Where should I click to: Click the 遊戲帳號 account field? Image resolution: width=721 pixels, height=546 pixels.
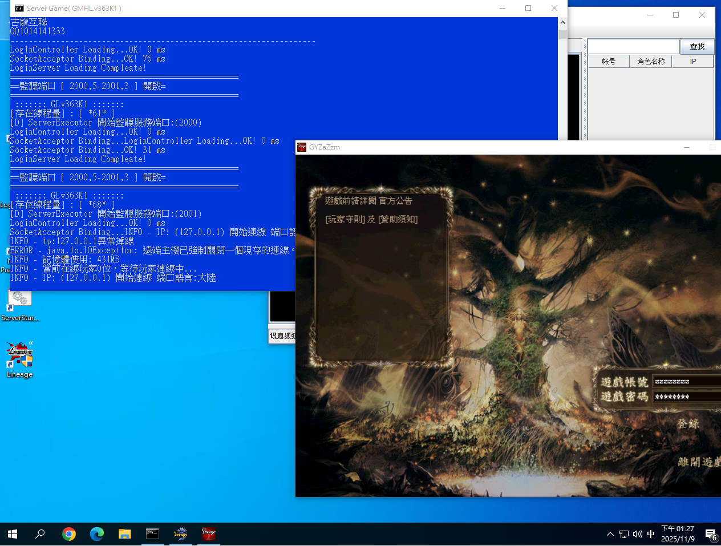coord(687,381)
